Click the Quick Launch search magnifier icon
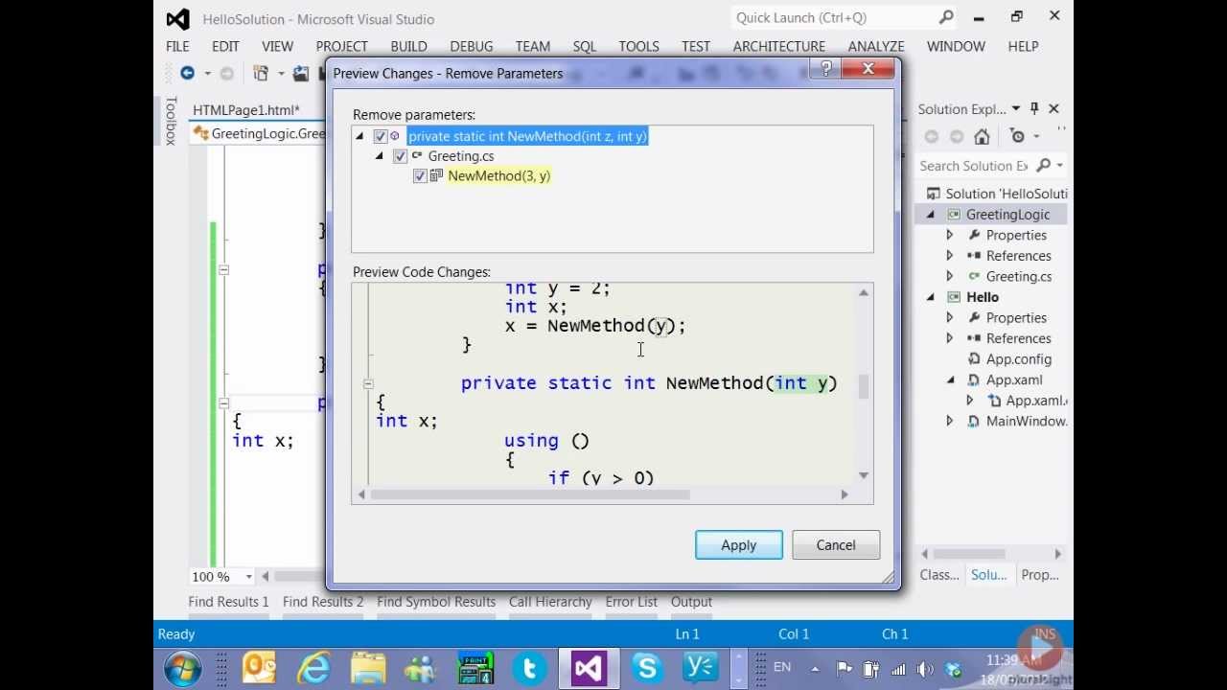 (946, 17)
